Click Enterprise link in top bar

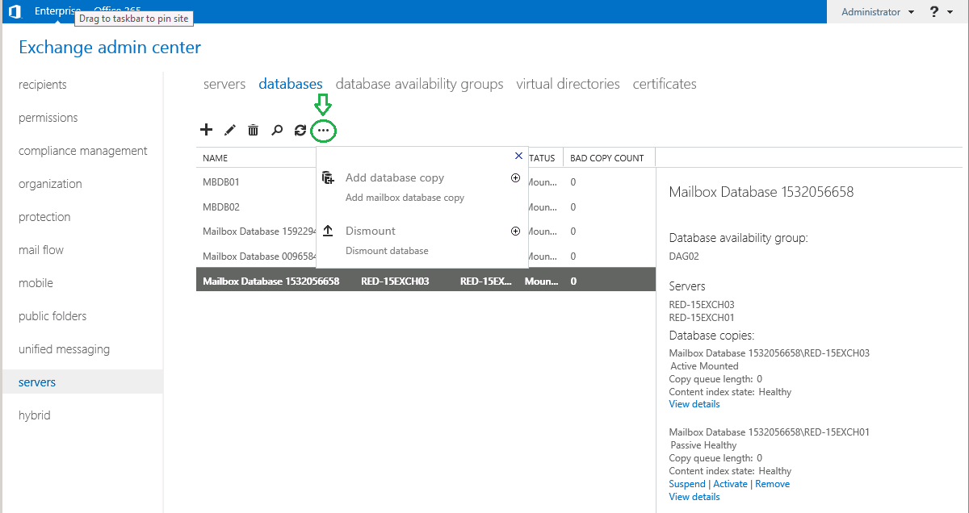click(x=58, y=10)
